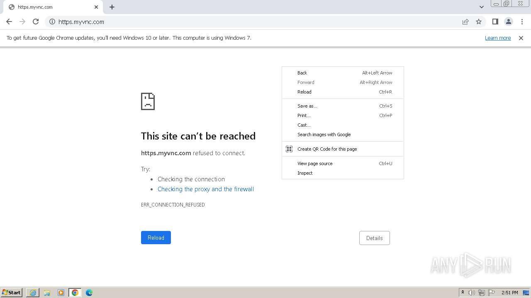Image resolution: width=531 pixels, height=298 pixels.
Task: Bookmark this tab with the star icon
Action: [479, 22]
